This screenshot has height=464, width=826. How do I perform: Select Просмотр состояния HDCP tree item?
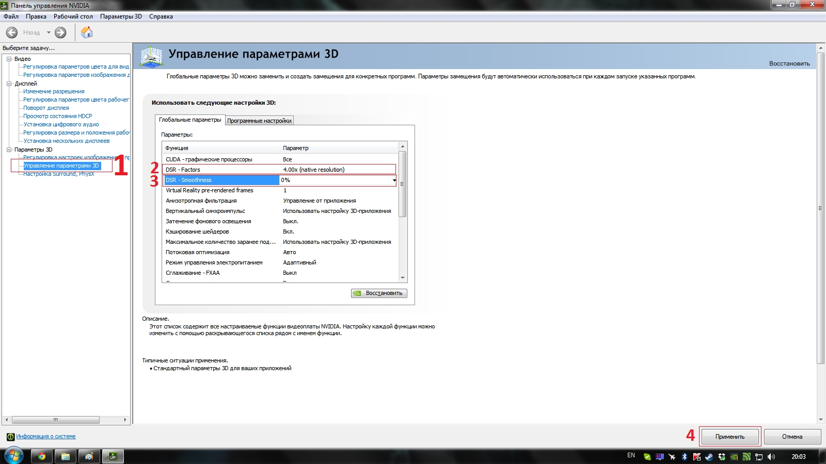pos(58,116)
